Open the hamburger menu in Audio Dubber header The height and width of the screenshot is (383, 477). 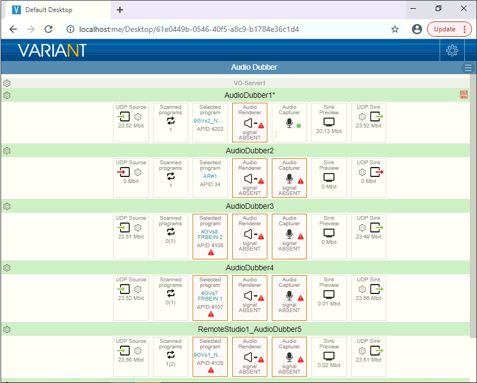point(468,68)
